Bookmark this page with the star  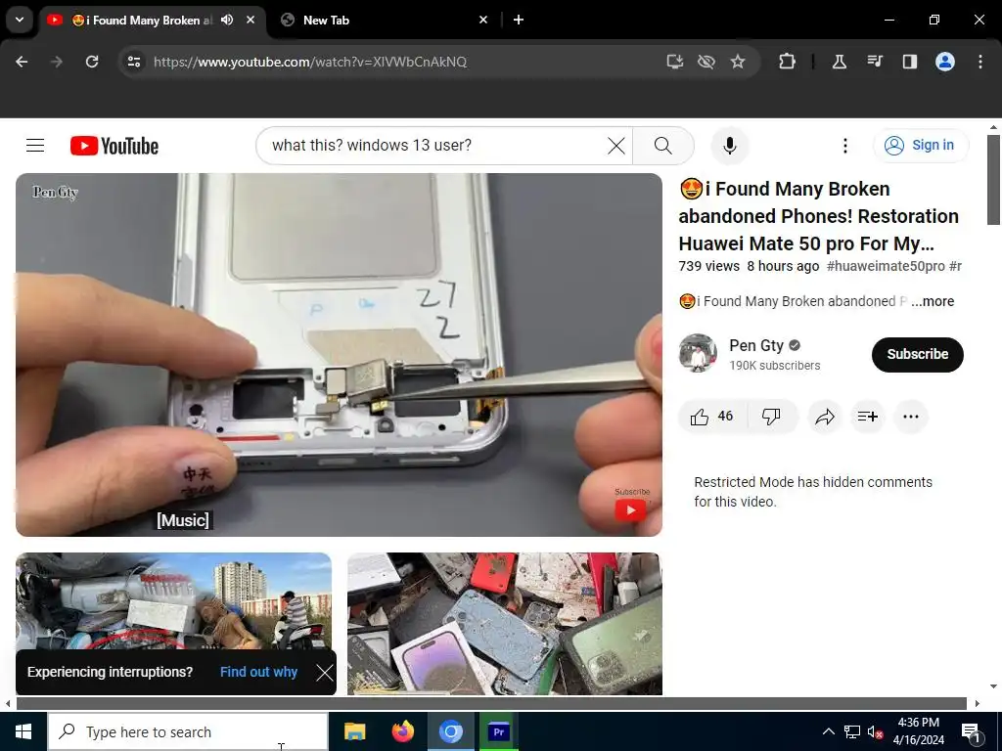pos(738,62)
